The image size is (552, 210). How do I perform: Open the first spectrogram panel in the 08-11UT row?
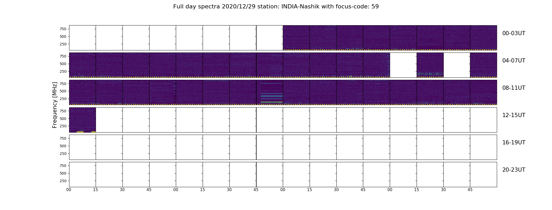[83, 92]
